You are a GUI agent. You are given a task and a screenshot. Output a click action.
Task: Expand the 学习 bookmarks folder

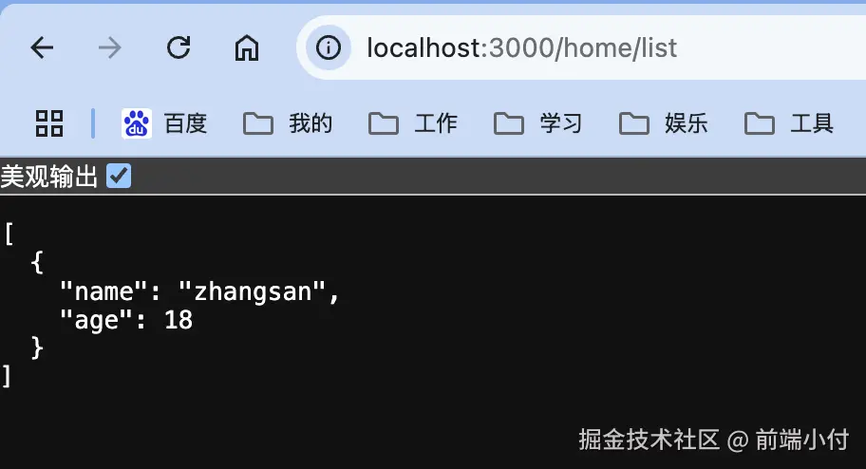[x=538, y=123]
